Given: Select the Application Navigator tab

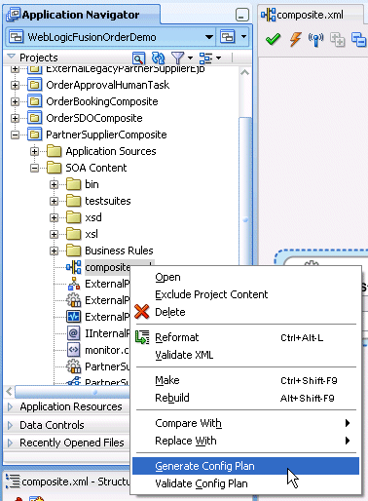Looking at the screenshot, I should coord(81,15).
